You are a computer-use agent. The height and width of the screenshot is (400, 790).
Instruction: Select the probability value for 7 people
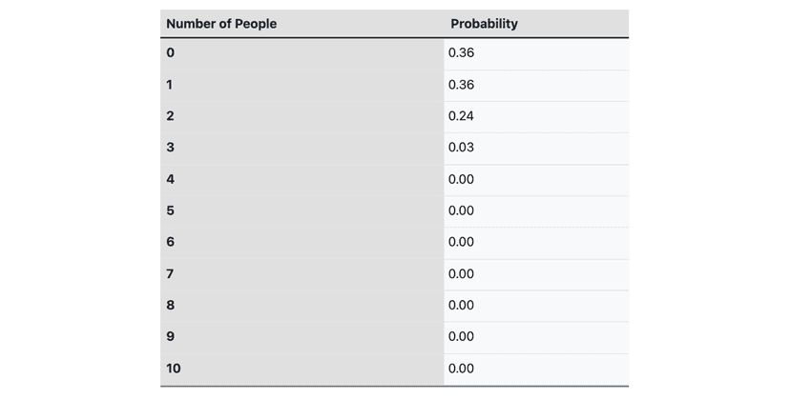461,274
